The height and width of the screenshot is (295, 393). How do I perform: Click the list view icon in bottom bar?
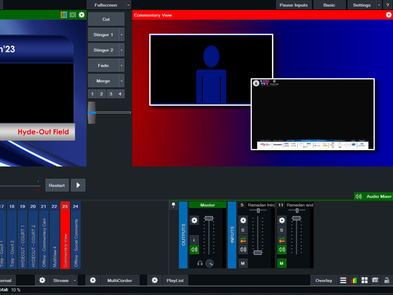tap(343, 280)
